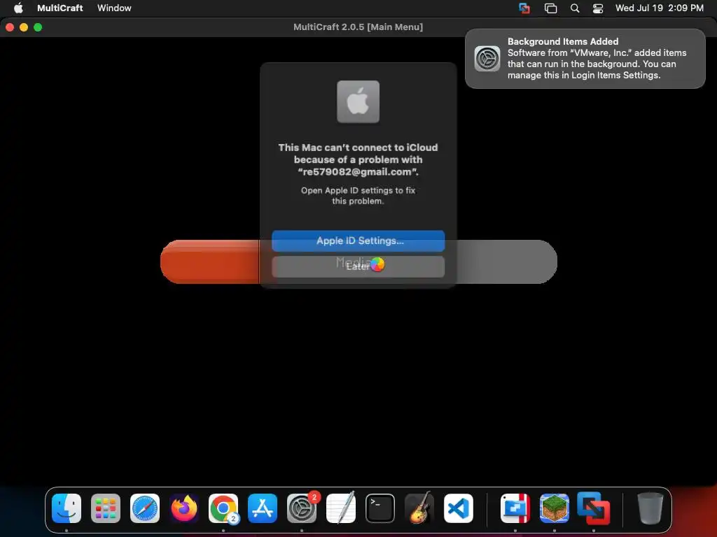Click the MultiCraft loading progress bar
Viewport: 717px width, 537px height.
(x=358, y=262)
